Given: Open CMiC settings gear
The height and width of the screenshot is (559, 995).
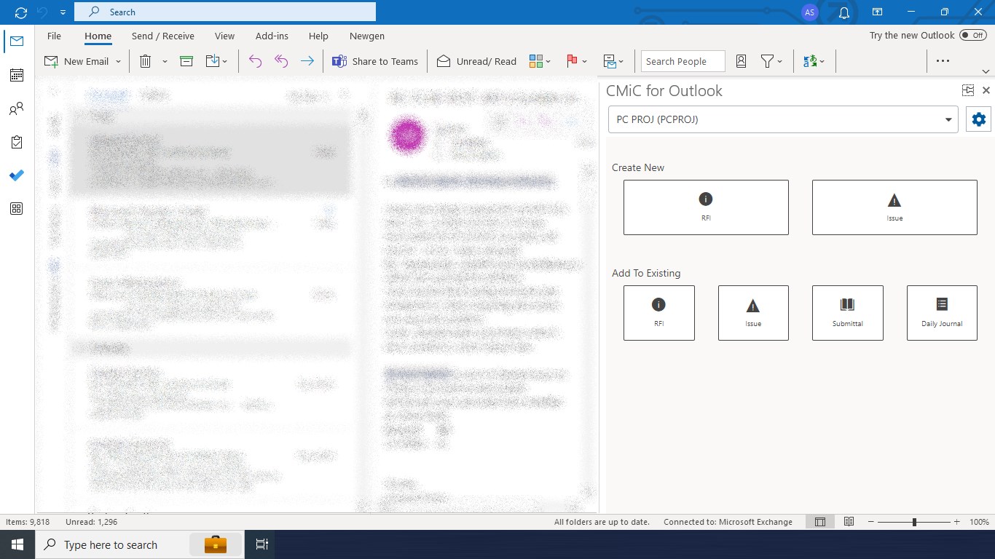Looking at the screenshot, I should click(979, 119).
